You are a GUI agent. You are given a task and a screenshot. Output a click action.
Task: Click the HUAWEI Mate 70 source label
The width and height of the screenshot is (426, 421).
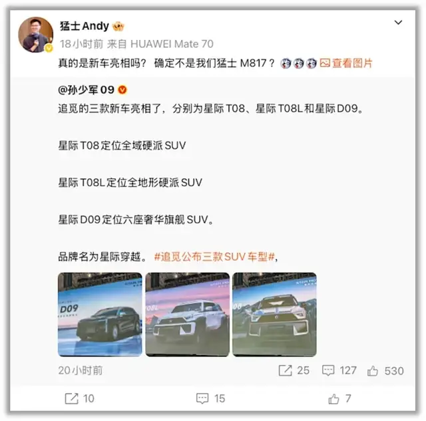pos(172,44)
